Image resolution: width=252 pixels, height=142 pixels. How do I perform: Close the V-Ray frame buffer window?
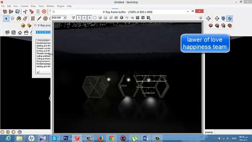(200, 11)
